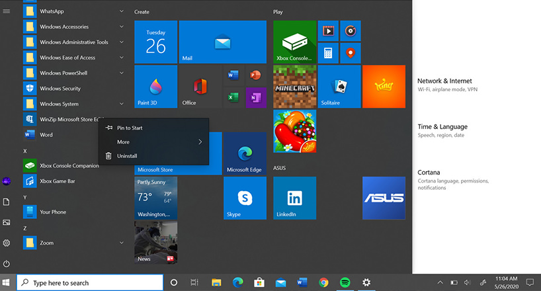541x291 pixels.
Task: Click the small PowerPoint tile
Action: 256,75
